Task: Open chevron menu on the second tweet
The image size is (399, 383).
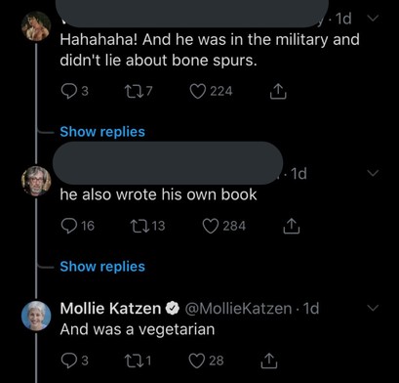Action: click(373, 173)
